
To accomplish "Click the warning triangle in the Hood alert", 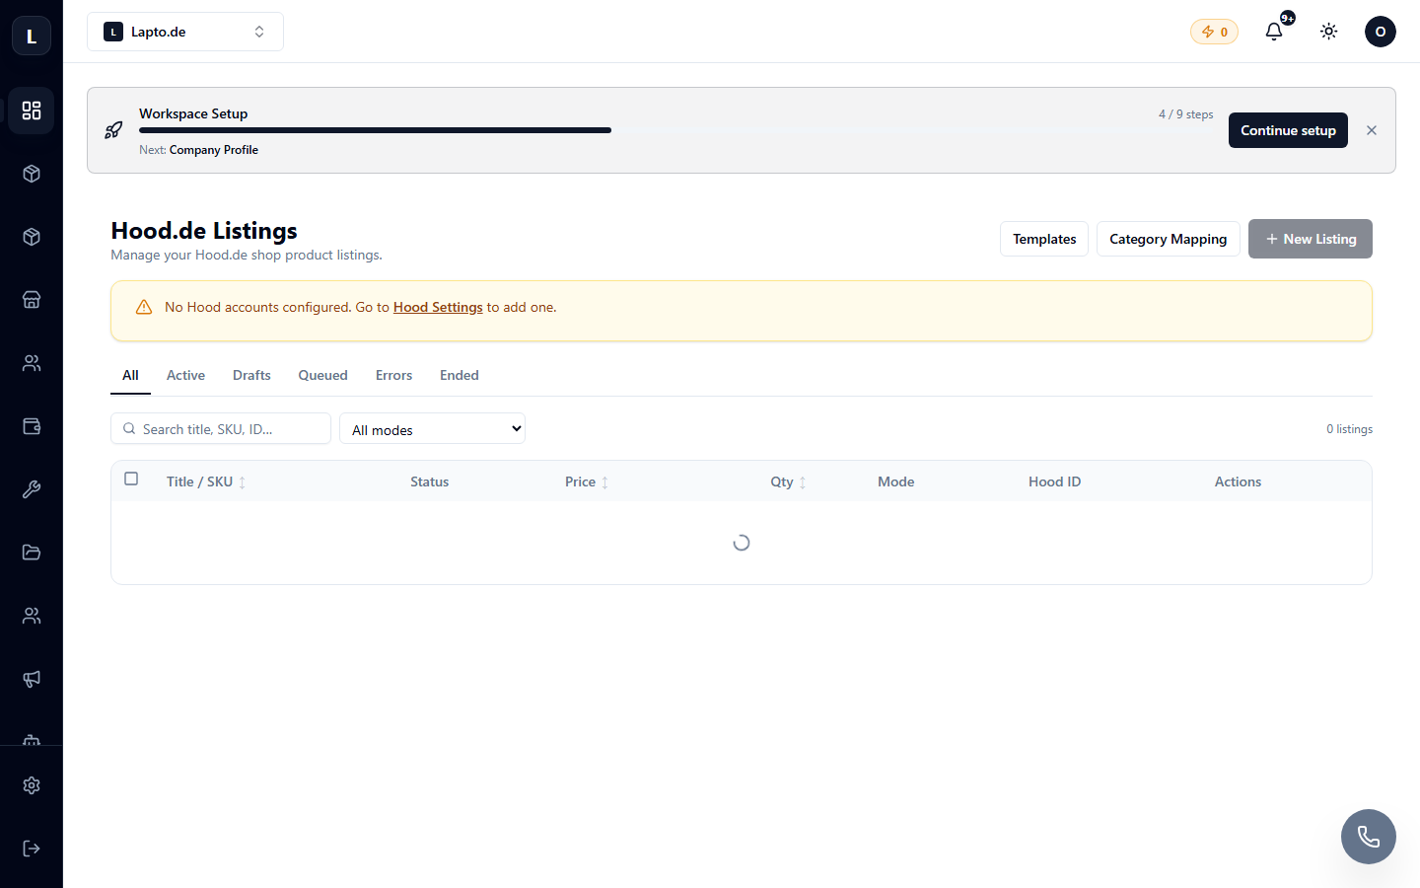I will [x=144, y=307].
